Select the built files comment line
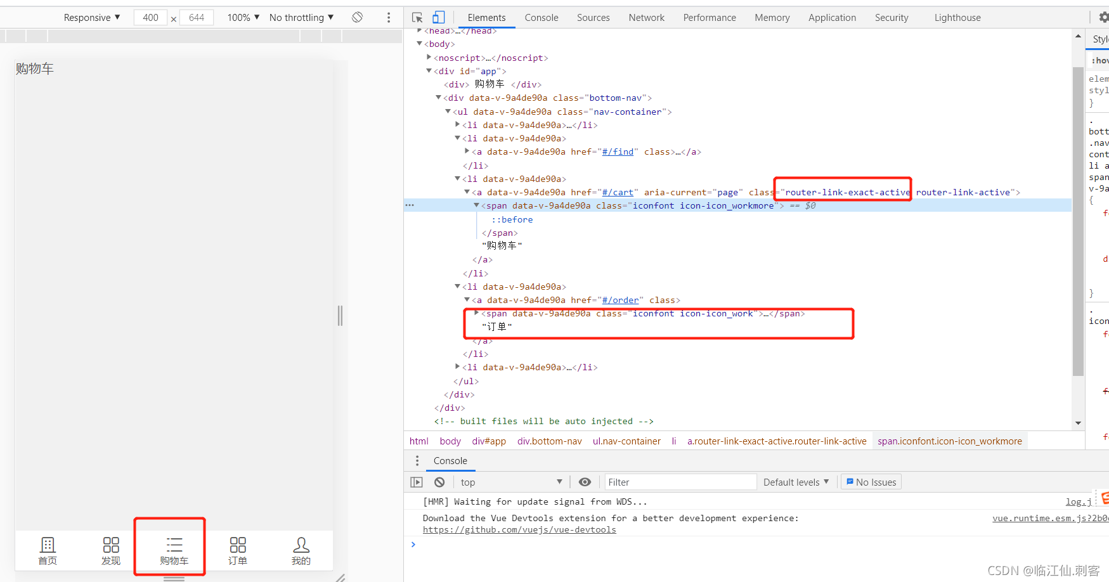Screen dimensions: 1109x582 tap(543, 421)
